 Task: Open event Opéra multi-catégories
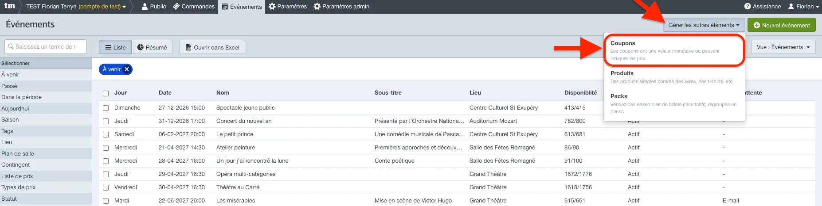tap(246, 174)
